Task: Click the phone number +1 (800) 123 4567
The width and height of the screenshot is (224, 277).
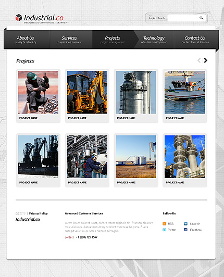Action: coord(86,237)
